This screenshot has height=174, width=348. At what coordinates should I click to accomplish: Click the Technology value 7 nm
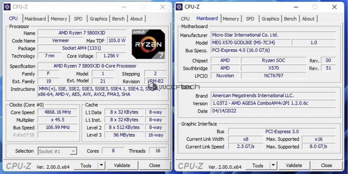tap(49, 56)
